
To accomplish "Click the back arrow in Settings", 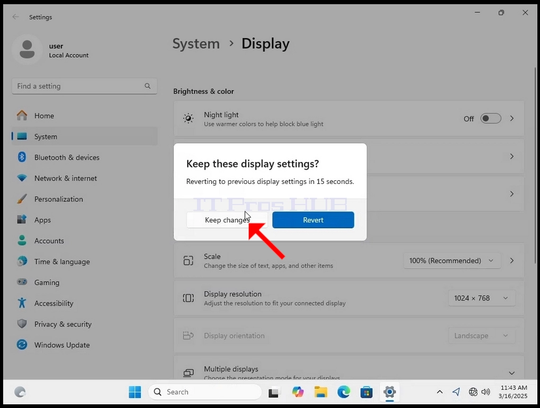I will click(16, 17).
